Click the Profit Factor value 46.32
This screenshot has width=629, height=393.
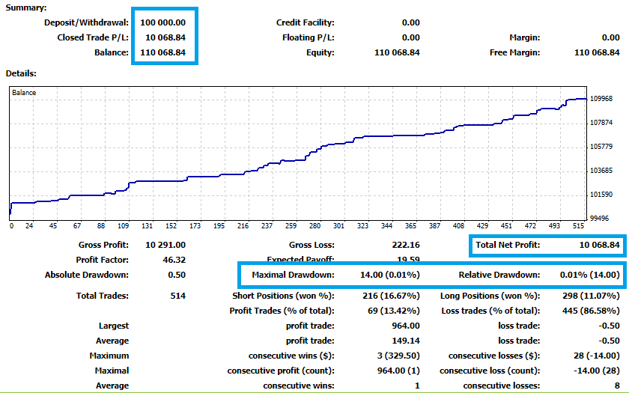(173, 260)
